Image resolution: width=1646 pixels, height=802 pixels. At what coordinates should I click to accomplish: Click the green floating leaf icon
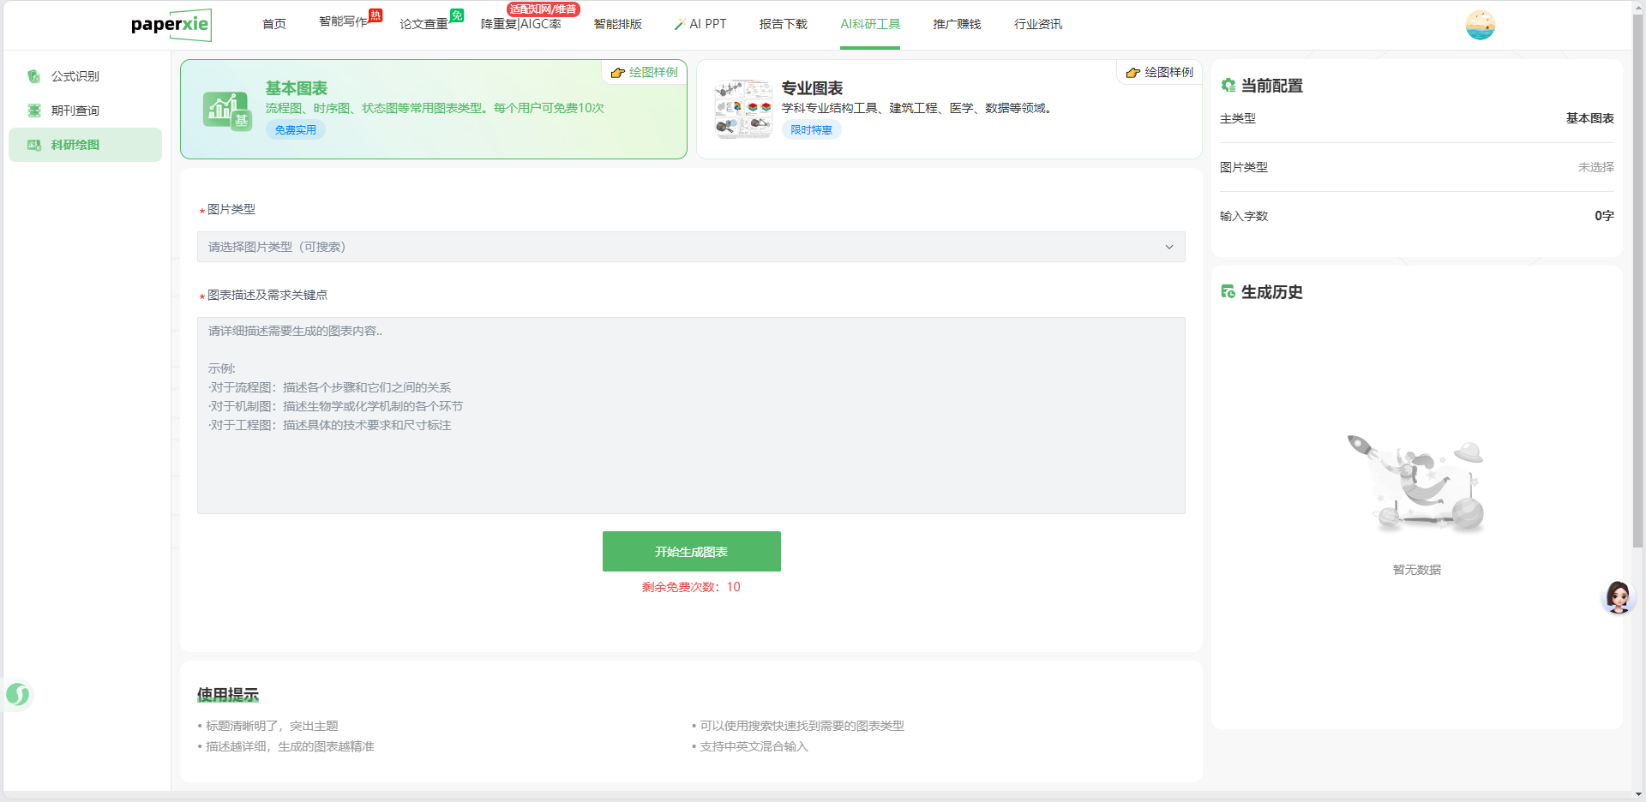[x=18, y=694]
